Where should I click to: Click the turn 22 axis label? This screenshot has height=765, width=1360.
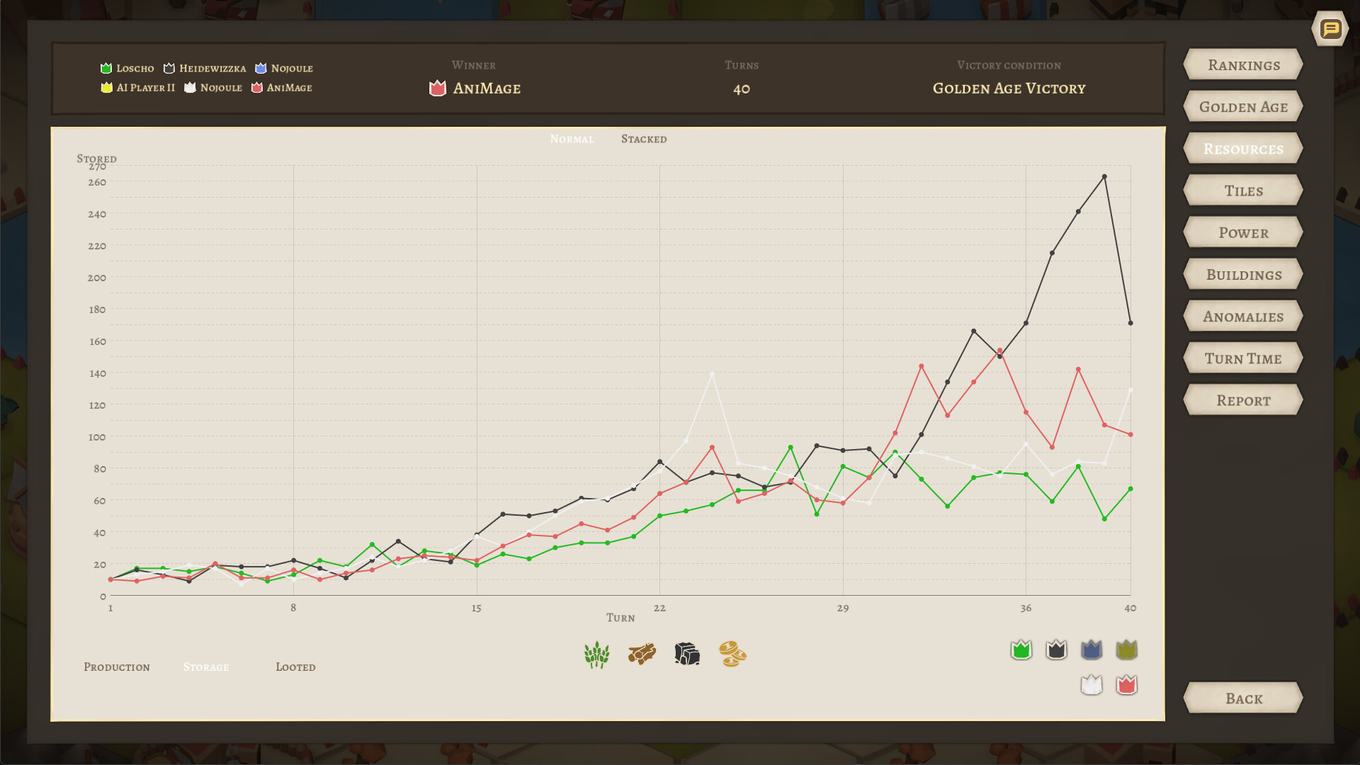click(659, 608)
